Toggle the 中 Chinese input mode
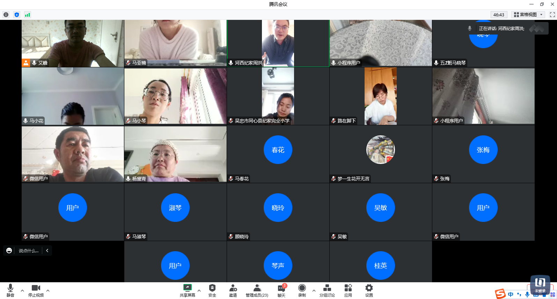The image size is (557, 299). (511, 294)
